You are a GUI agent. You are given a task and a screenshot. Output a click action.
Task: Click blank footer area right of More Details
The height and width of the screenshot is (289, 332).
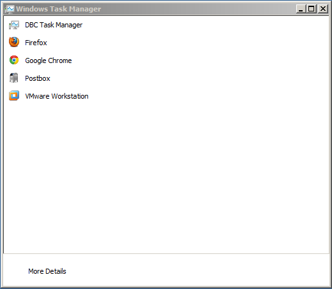pos(198,271)
